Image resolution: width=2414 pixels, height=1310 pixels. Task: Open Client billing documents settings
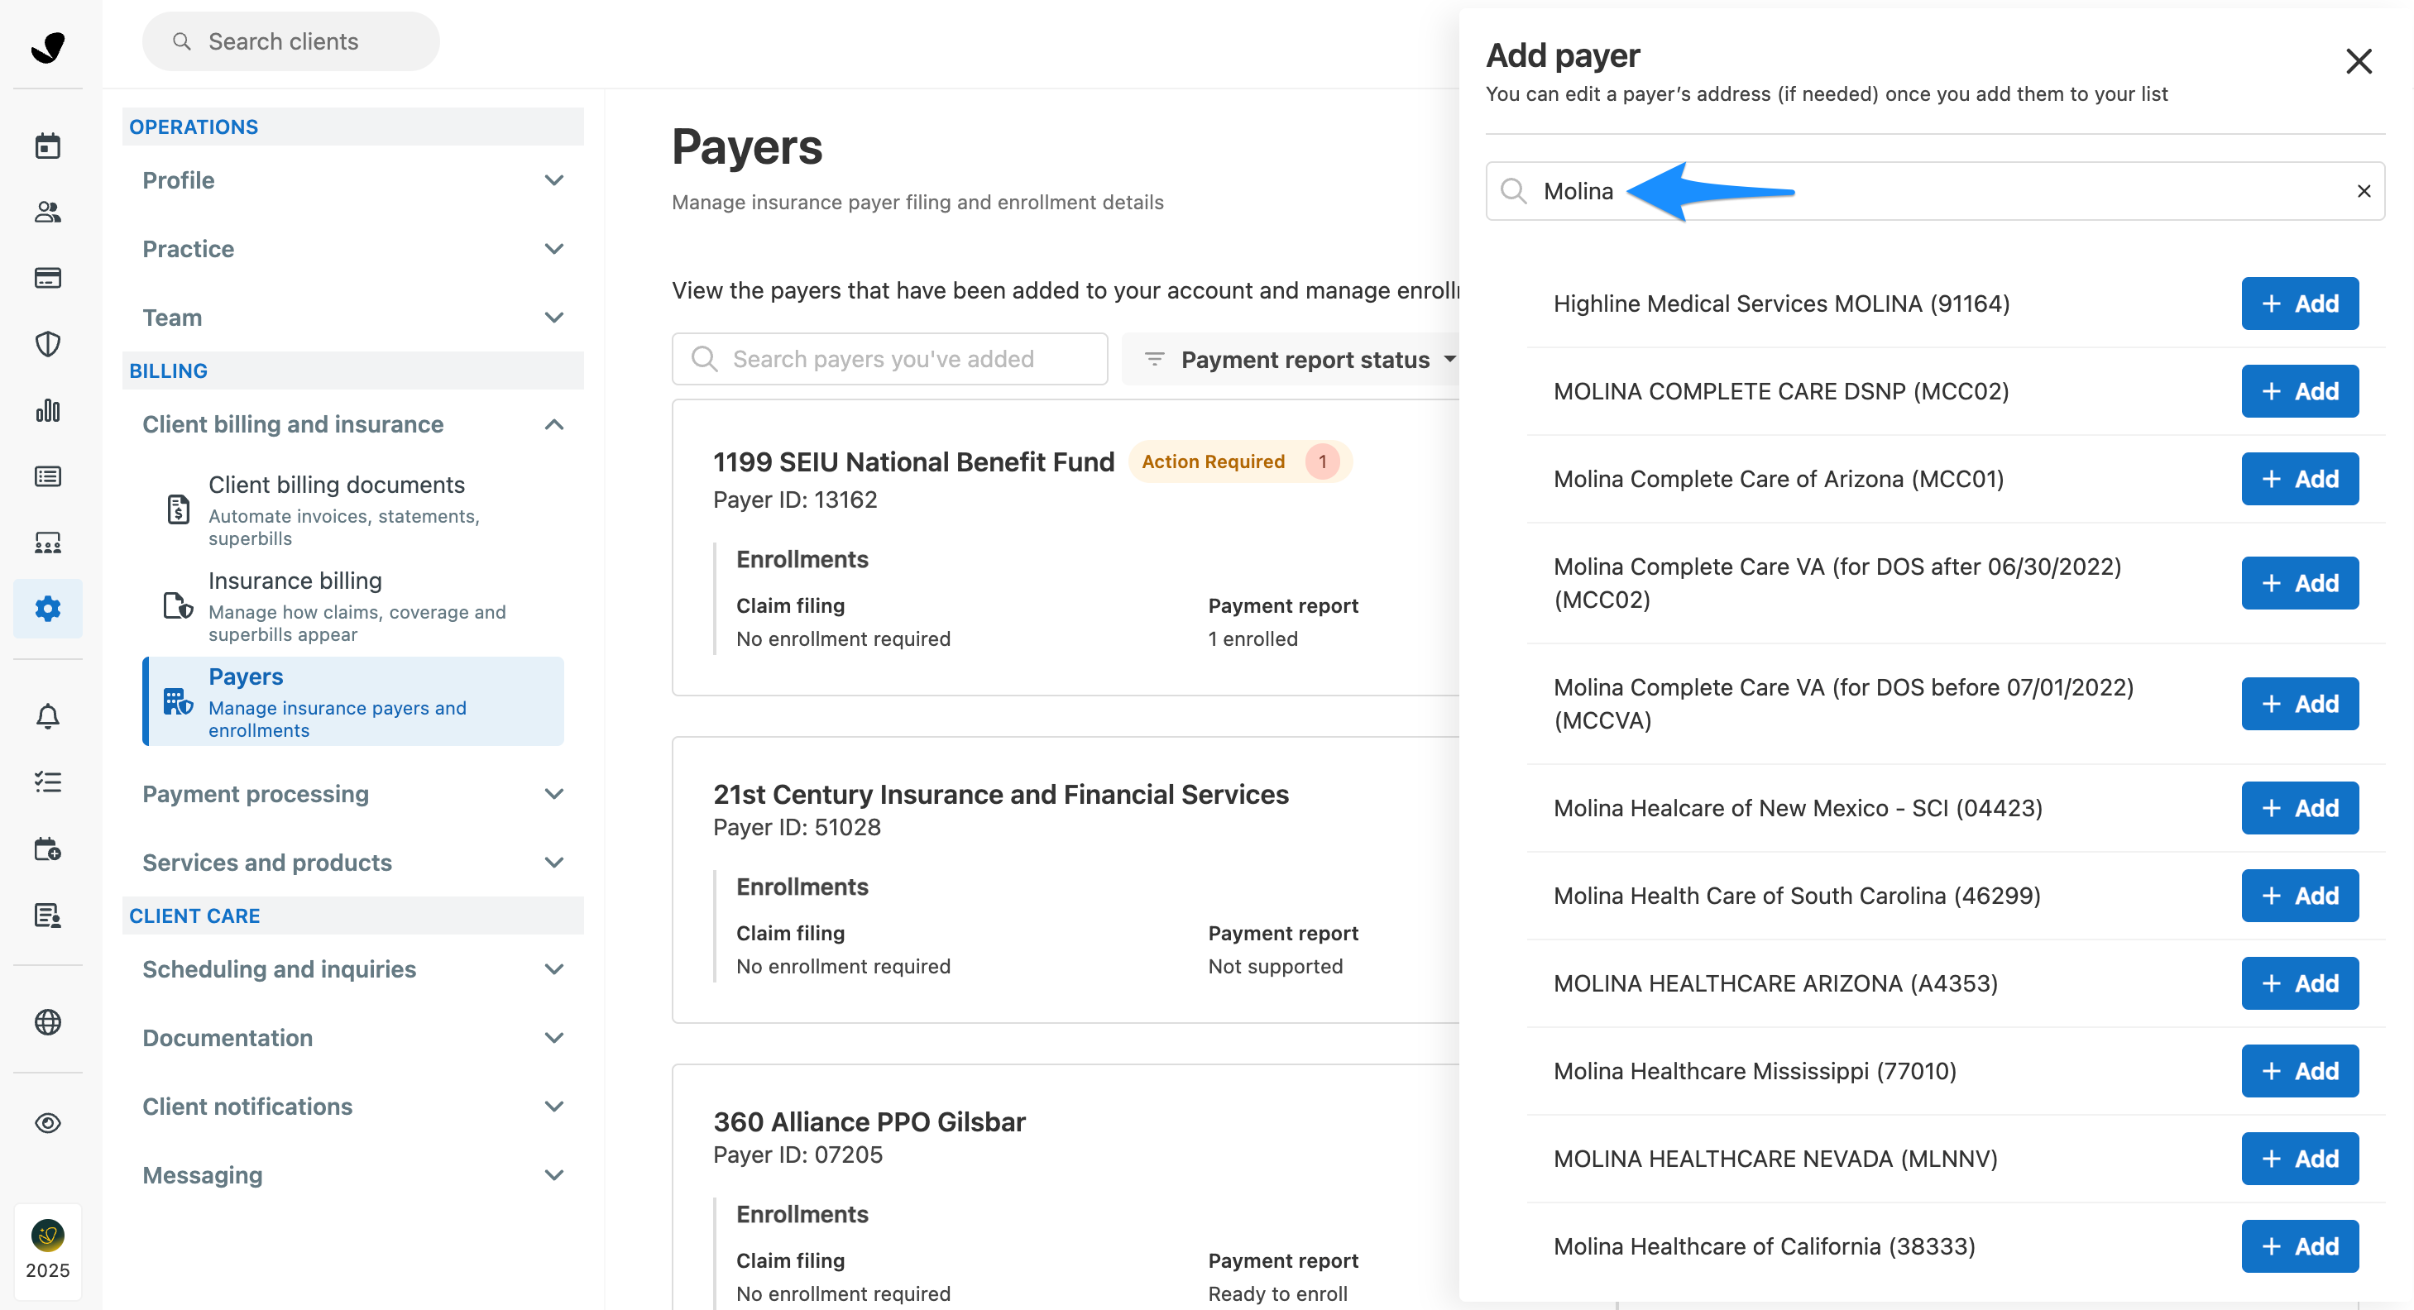pos(354,509)
